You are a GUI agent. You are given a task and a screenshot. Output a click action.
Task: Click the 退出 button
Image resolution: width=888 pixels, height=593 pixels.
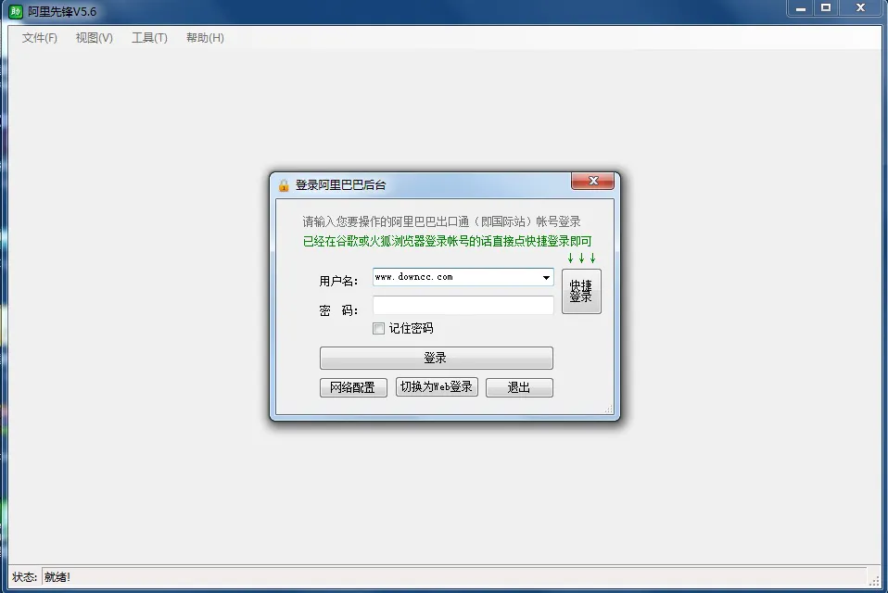(519, 387)
